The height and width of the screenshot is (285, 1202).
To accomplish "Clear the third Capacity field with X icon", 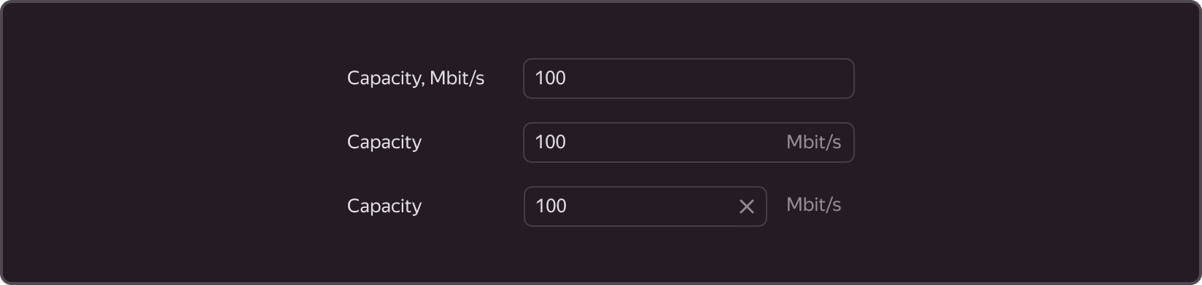I will (746, 206).
